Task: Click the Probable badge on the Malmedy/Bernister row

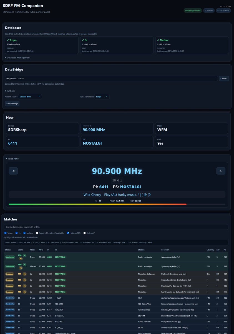Action: 10,274
